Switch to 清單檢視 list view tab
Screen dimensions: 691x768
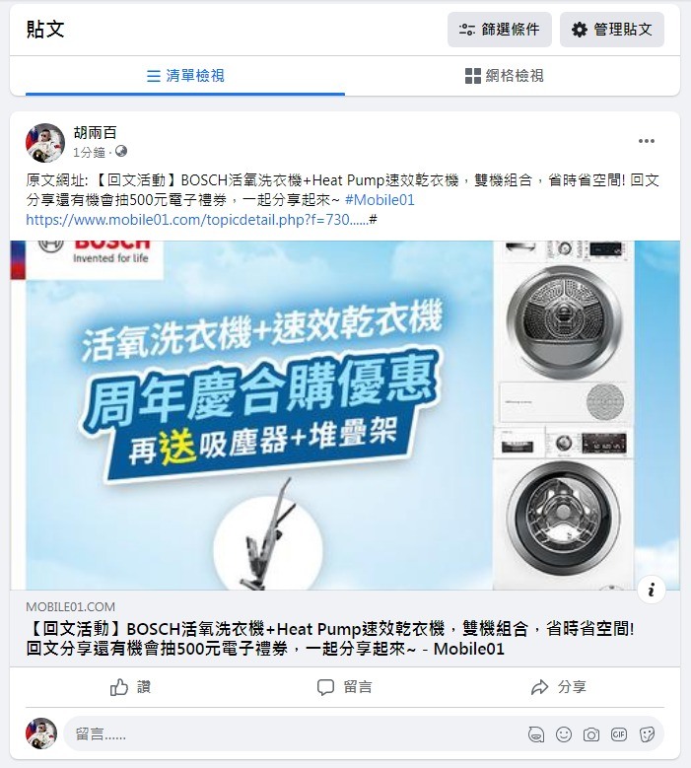185,76
